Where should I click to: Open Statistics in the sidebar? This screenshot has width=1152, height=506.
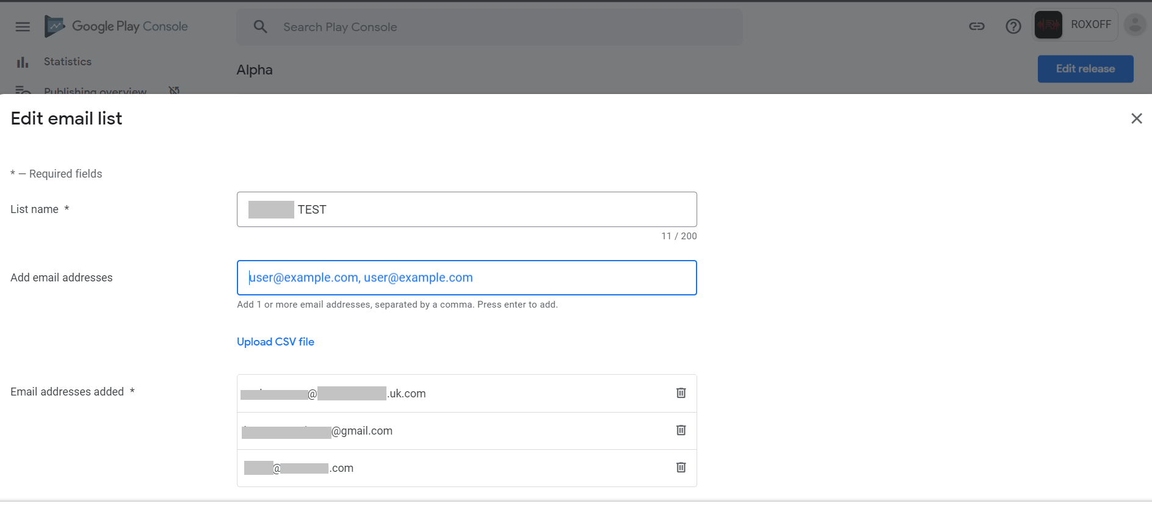click(68, 62)
